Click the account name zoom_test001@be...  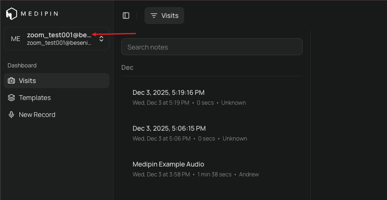click(59, 35)
